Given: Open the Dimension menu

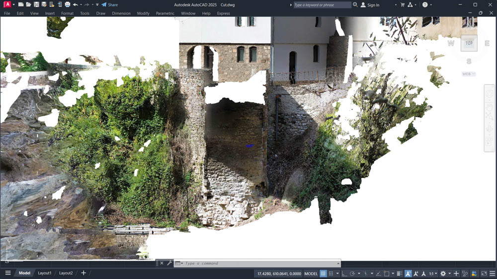Looking at the screenshot, I should pos(121,13).
